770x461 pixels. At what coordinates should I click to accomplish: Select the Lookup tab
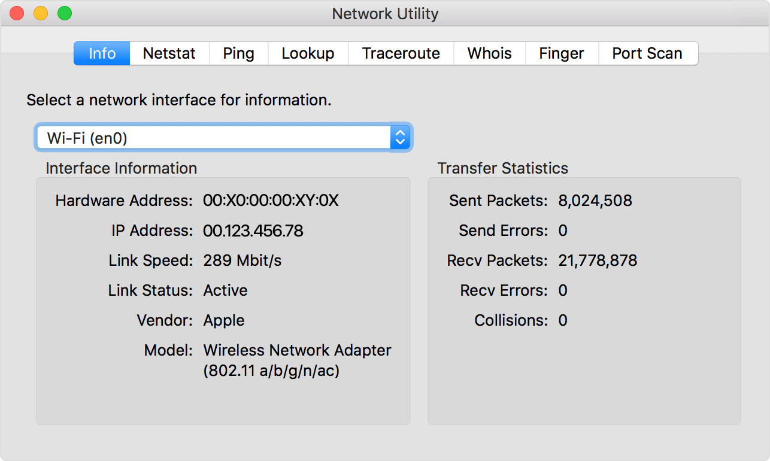point(308,53)
